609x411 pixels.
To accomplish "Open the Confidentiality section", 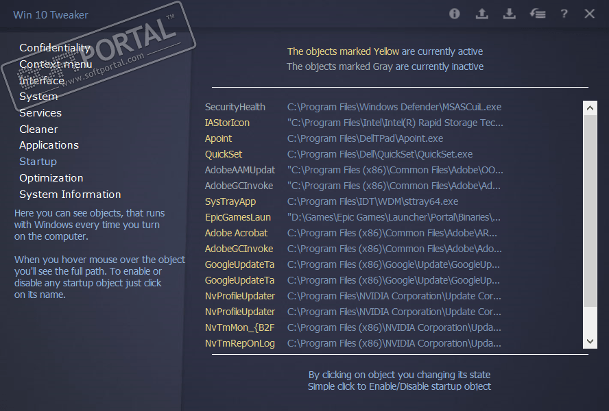I will coord(55,48).
